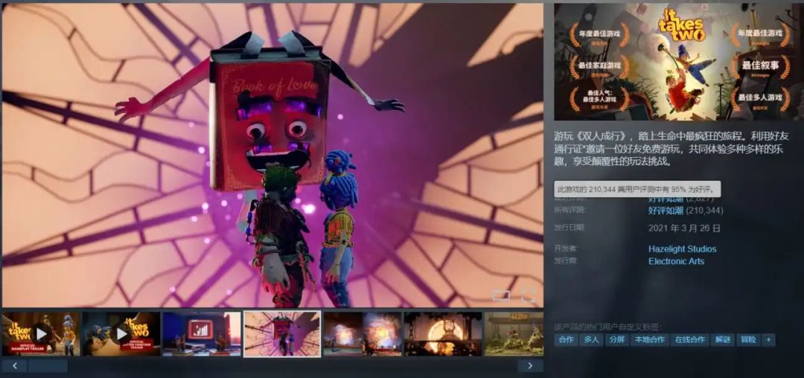Viewport: 804px width, 378px height.
Task: Open the Electronic Arts publisher link
Action: (676, 261)
